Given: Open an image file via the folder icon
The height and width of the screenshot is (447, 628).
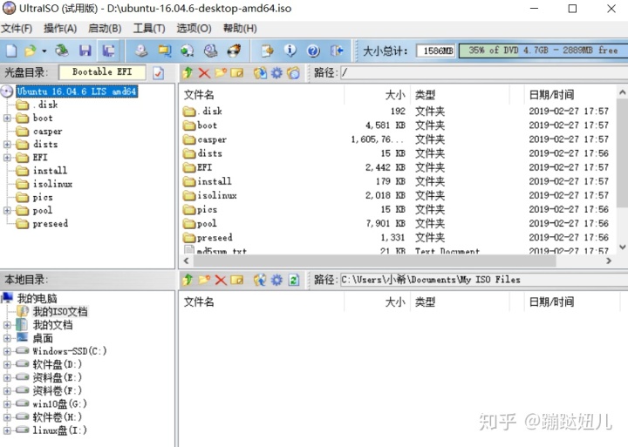Looking at the screenshot, I should [30, 51].
